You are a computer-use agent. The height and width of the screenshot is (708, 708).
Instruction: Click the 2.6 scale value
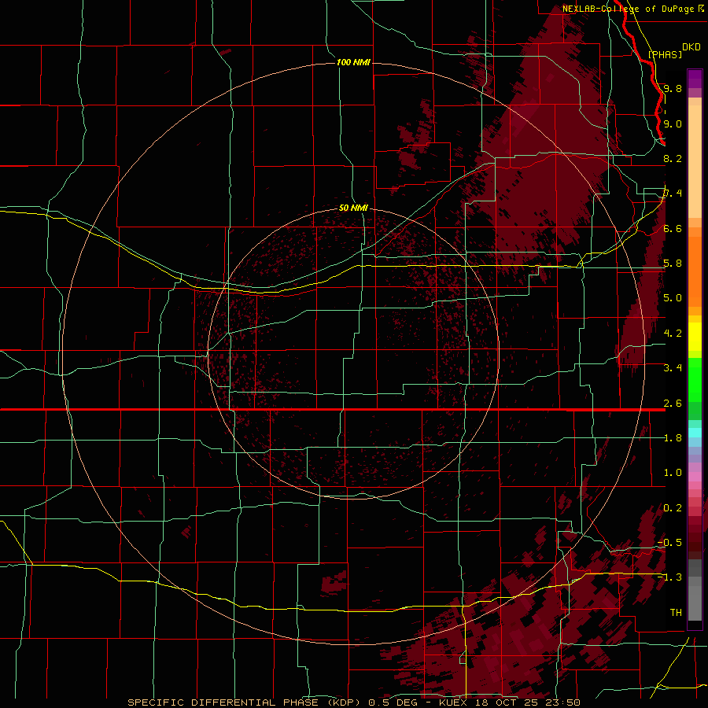(x=673, y=404)
